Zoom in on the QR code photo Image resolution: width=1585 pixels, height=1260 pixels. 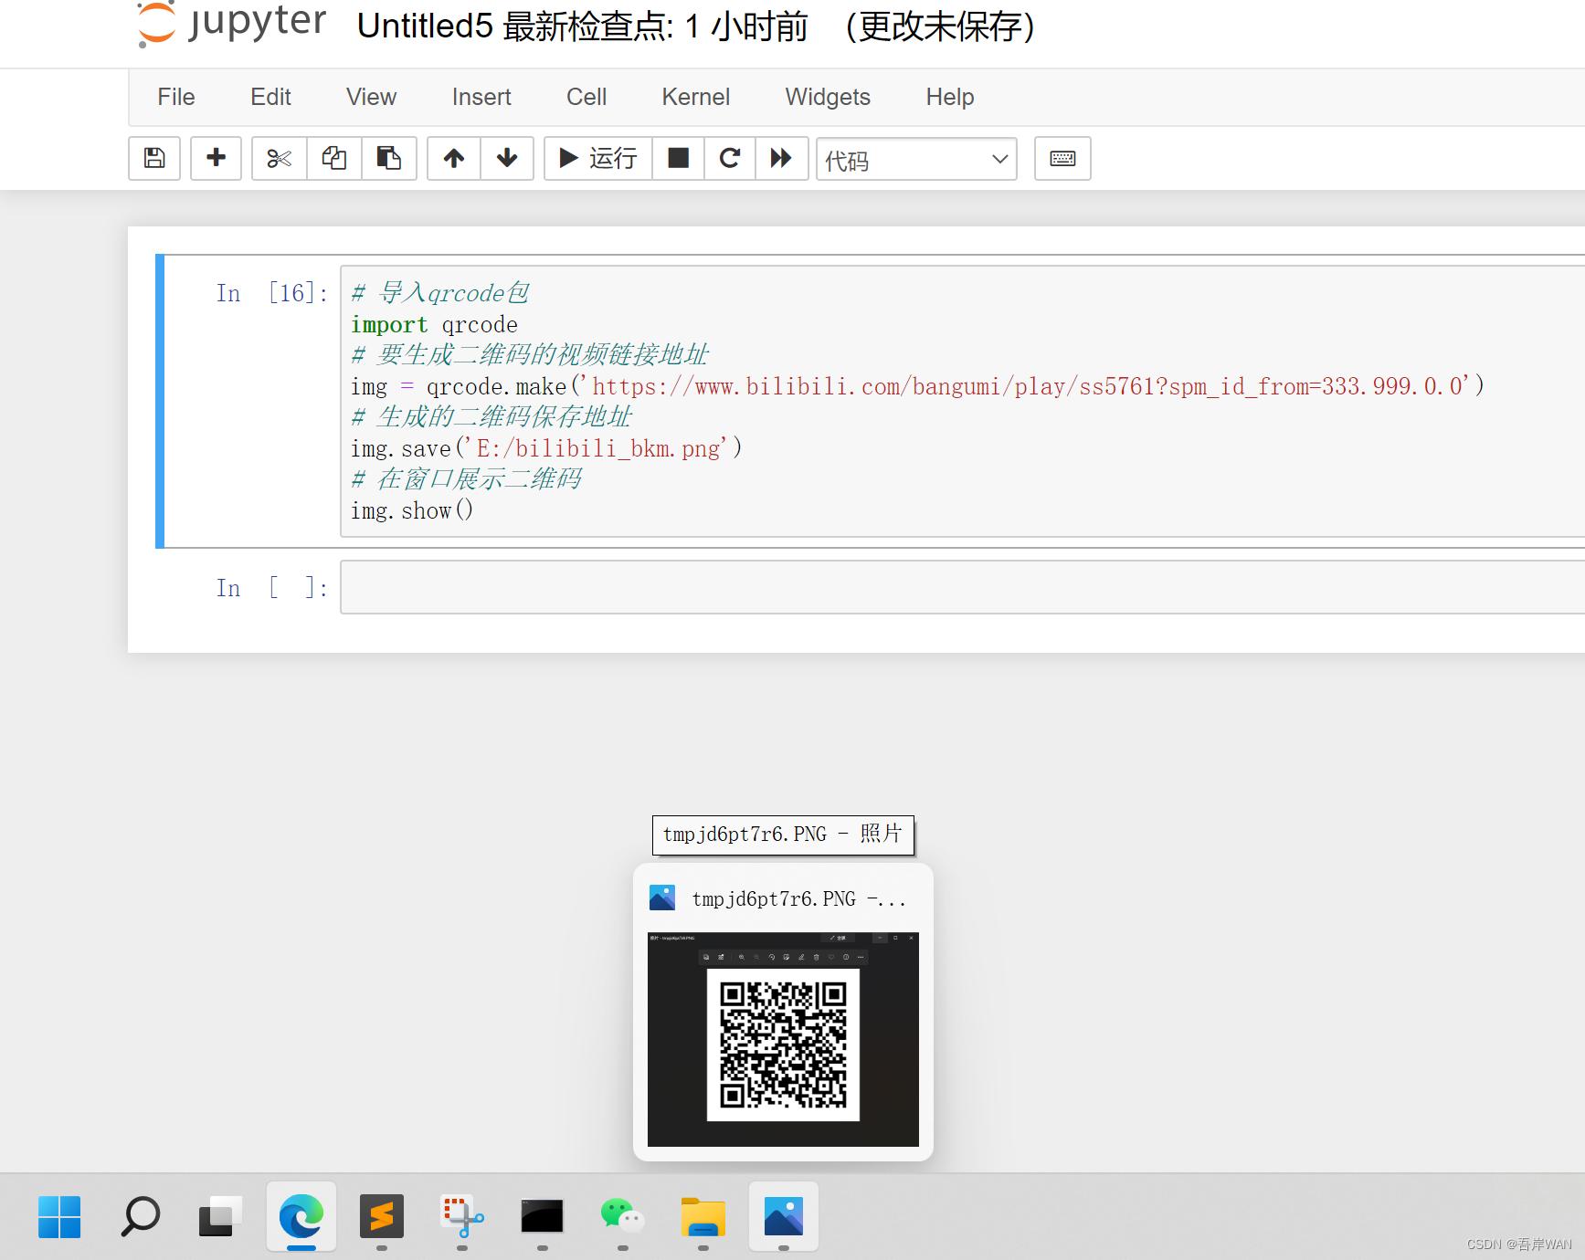coord(742,957)
